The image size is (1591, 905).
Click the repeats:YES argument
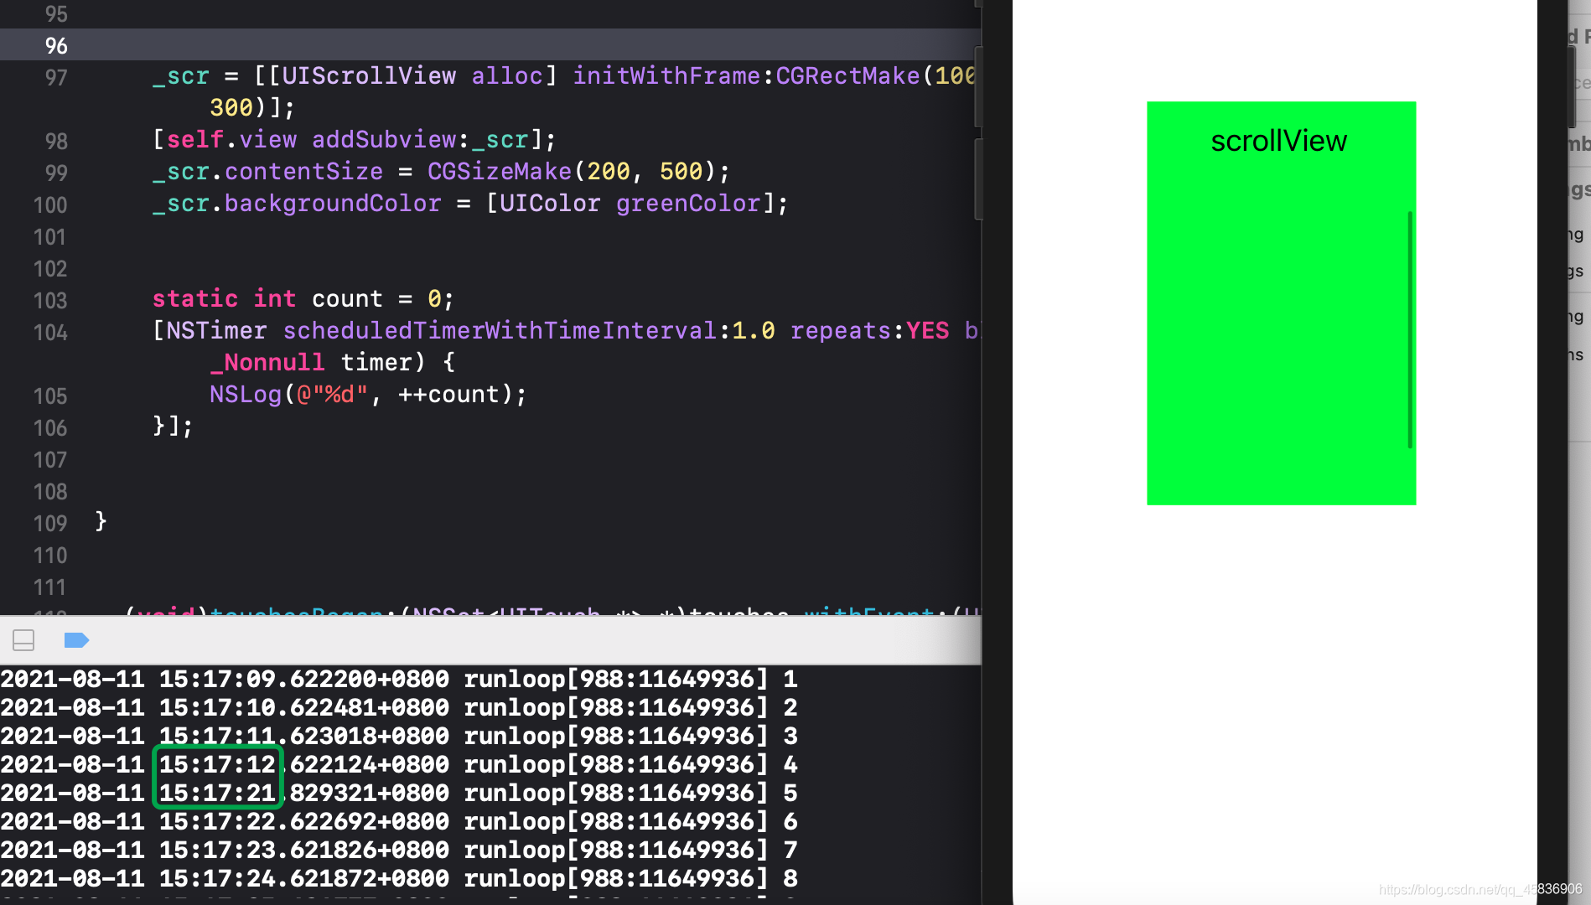click(870, 330)
